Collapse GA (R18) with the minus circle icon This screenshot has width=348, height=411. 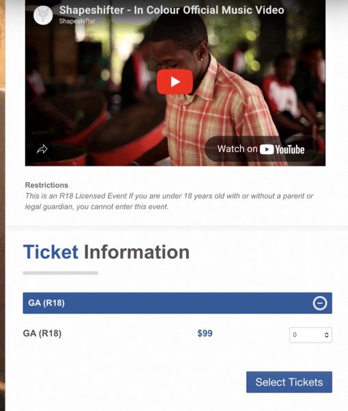point(320,303)
